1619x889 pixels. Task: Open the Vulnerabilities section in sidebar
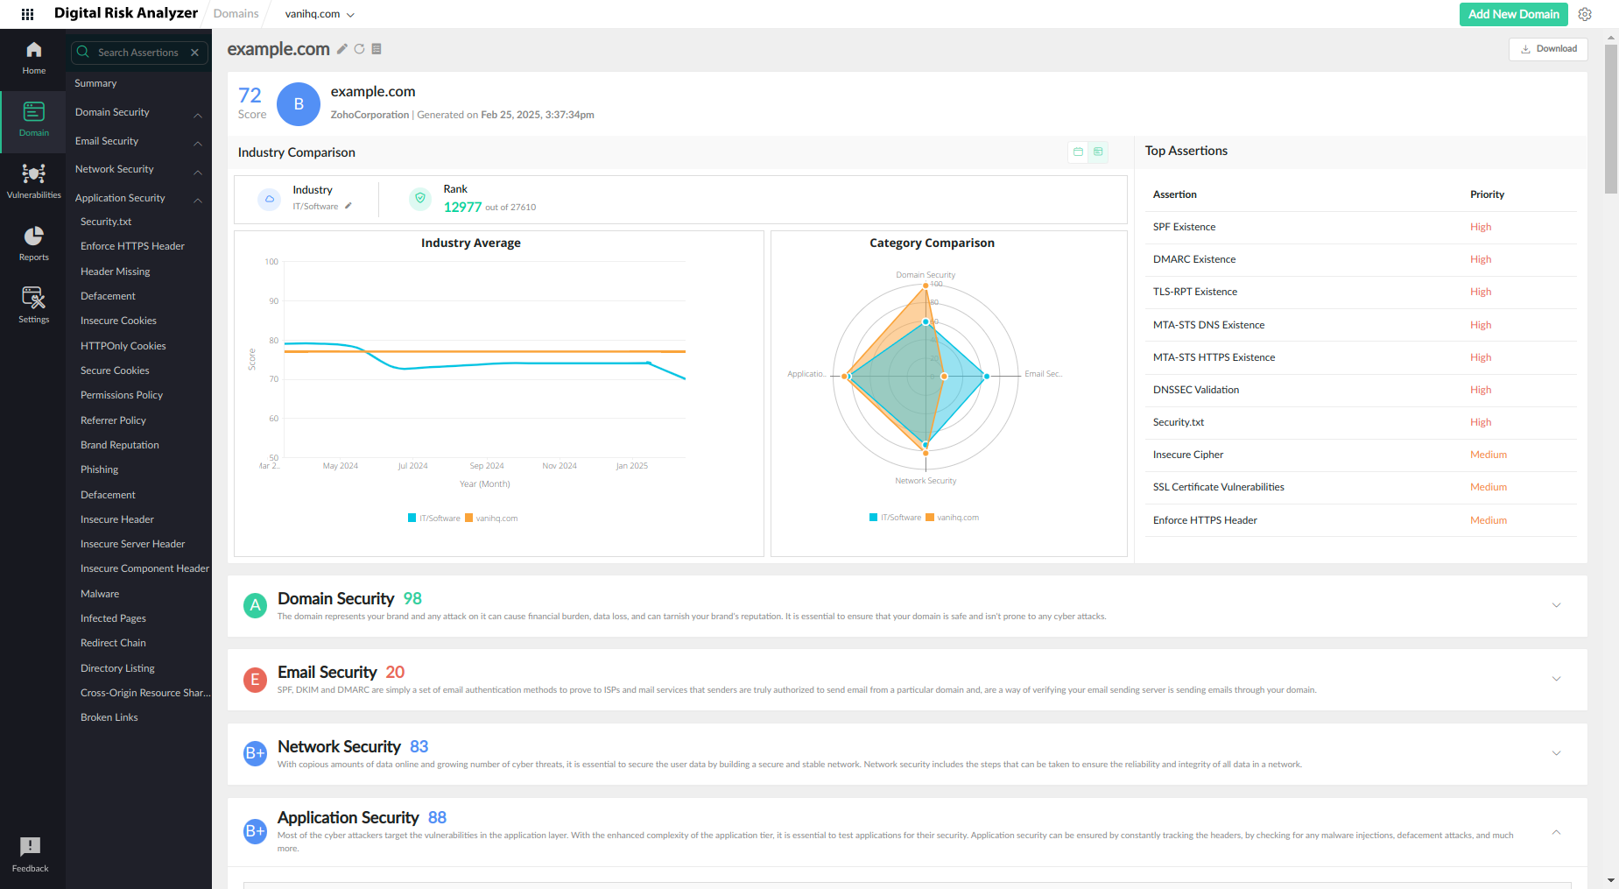(33, 180)
